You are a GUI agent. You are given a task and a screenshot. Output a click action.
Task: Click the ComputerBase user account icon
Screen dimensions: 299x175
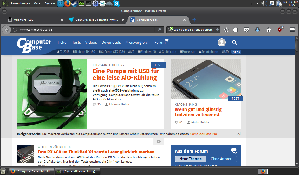222,43
